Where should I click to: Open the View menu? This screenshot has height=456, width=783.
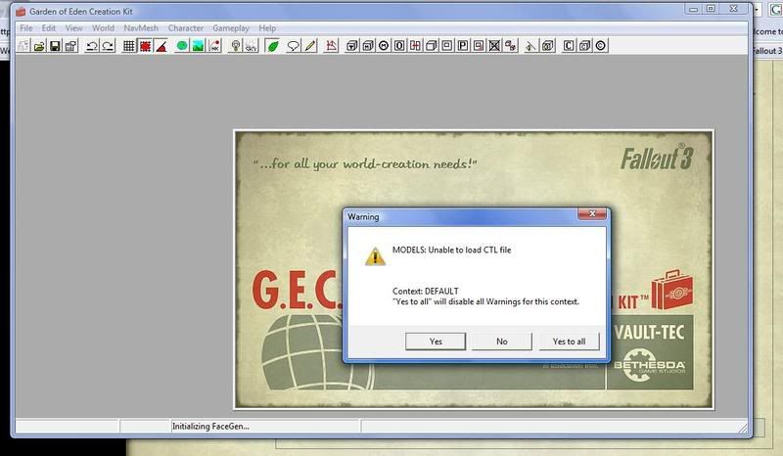[74, 28]
